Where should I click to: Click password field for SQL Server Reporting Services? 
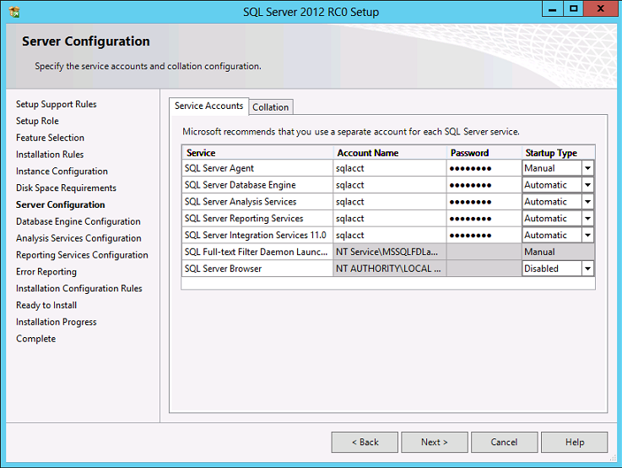point(484,218)
